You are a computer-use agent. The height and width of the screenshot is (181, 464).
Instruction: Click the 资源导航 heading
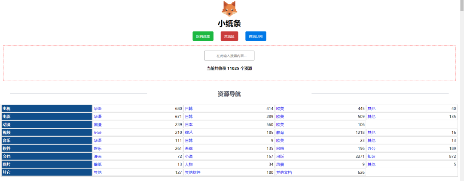coord(229,94)
